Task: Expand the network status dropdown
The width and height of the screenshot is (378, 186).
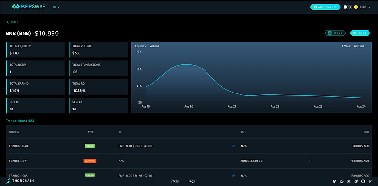Action: point(56,7)
